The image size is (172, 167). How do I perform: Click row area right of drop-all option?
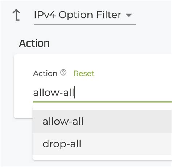point(127,144)
